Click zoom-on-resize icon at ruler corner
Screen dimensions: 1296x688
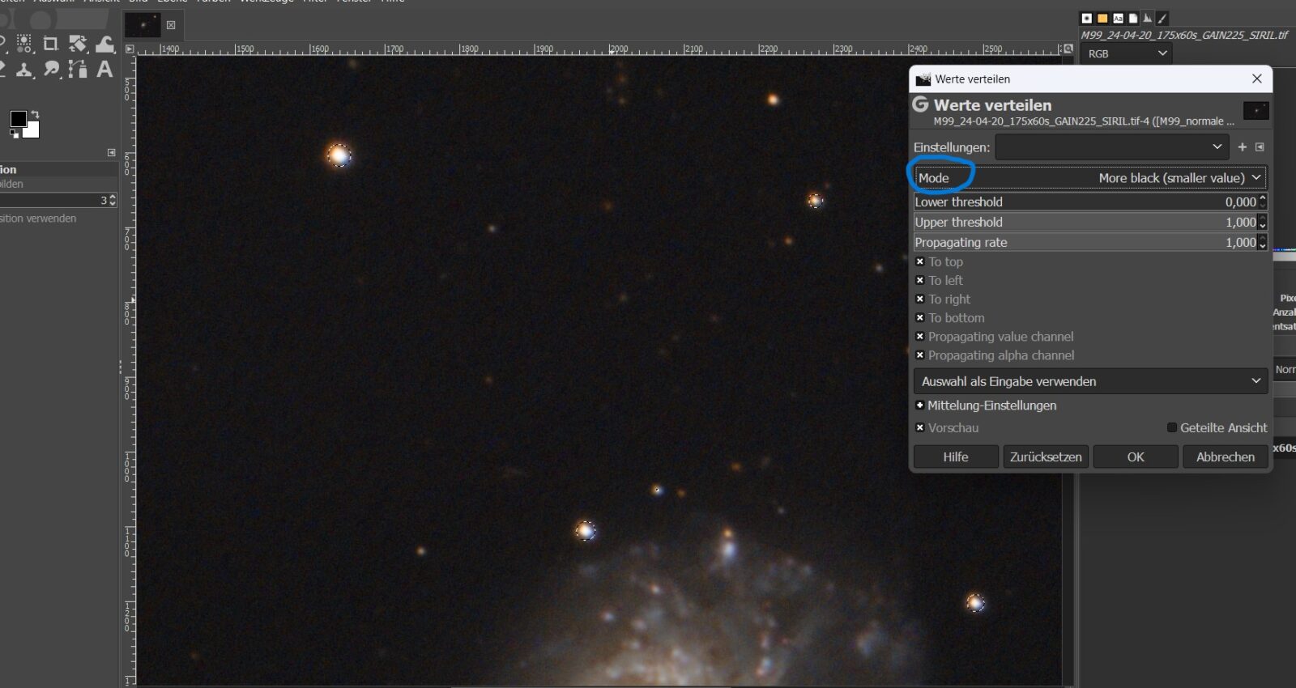(1068, 49)
